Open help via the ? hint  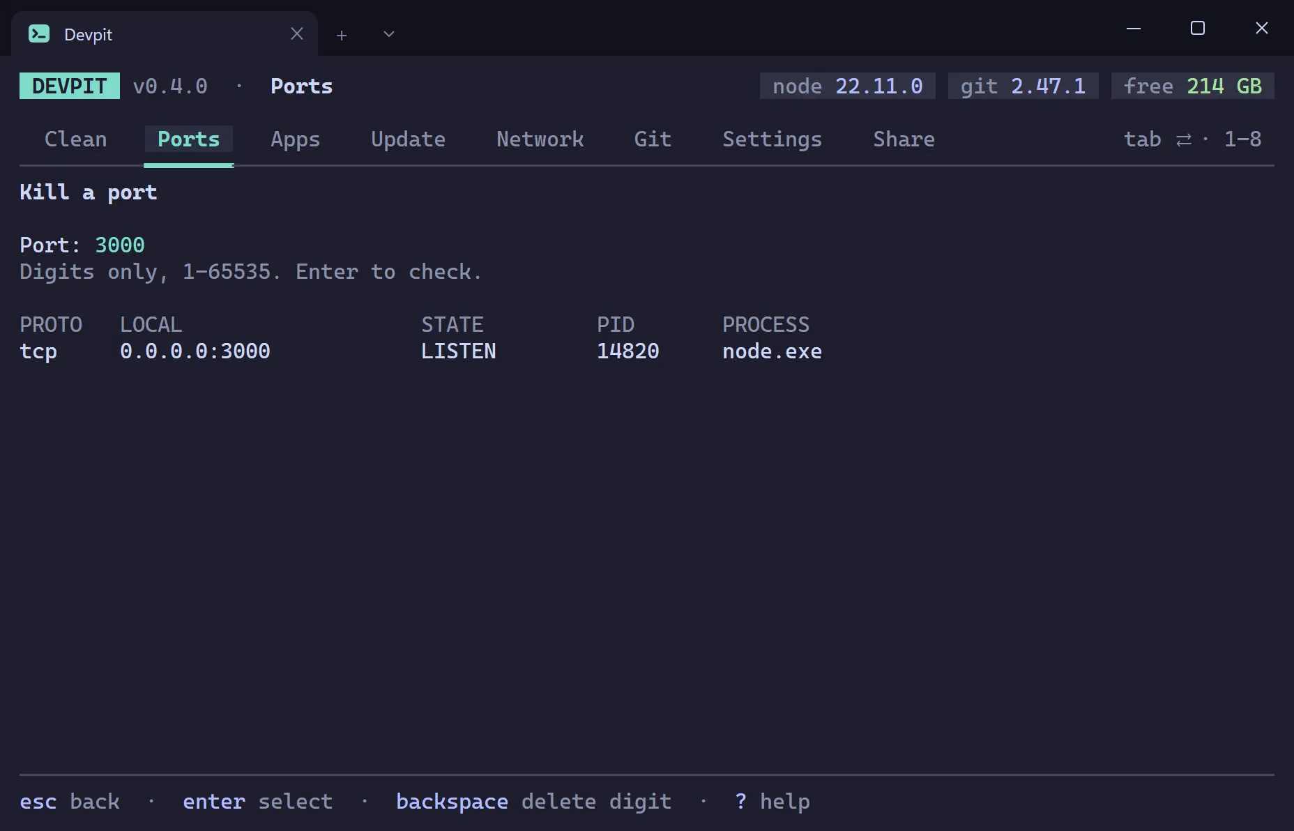point(772,802)
